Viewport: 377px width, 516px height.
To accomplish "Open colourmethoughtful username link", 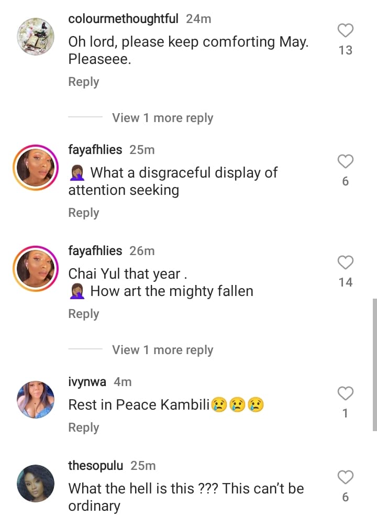I will tap(124, 19).
